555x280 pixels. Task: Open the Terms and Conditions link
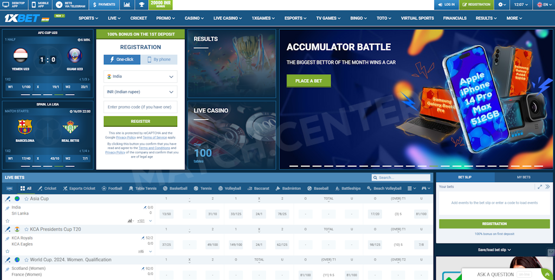[154, 148]
